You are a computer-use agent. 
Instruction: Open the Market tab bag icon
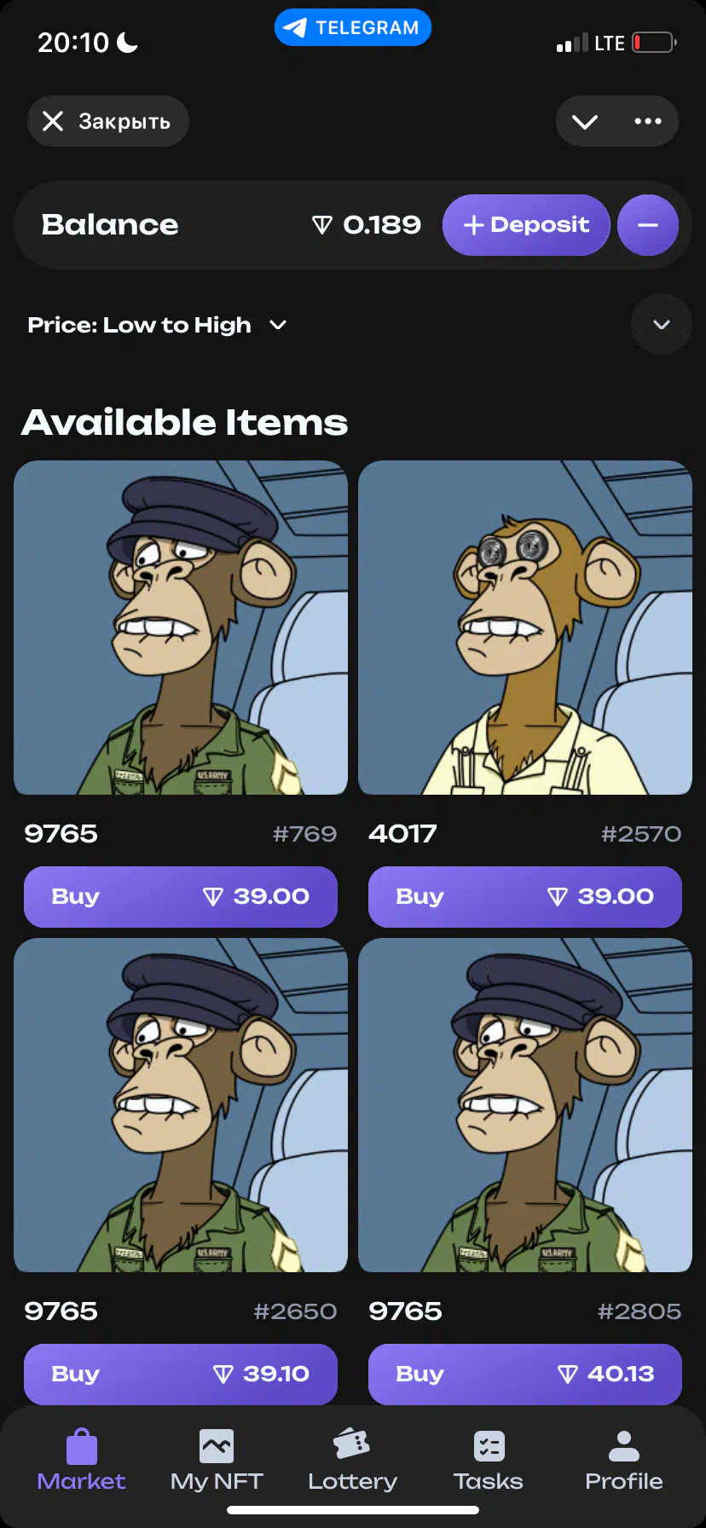(x=82, y=1446)
